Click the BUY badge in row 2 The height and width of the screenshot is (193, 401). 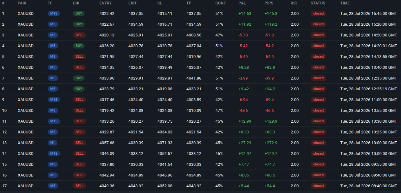79,24
